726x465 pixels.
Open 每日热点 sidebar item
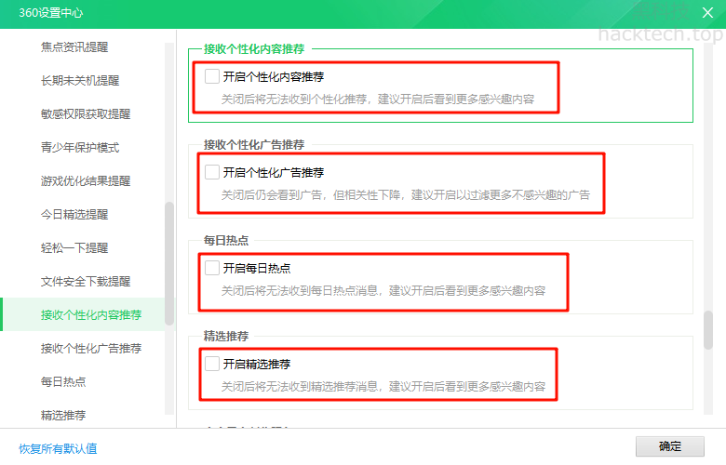[63, 381]
